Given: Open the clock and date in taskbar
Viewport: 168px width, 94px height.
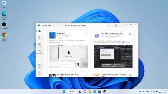Looking at the screenshot, I should click(163, 91).
